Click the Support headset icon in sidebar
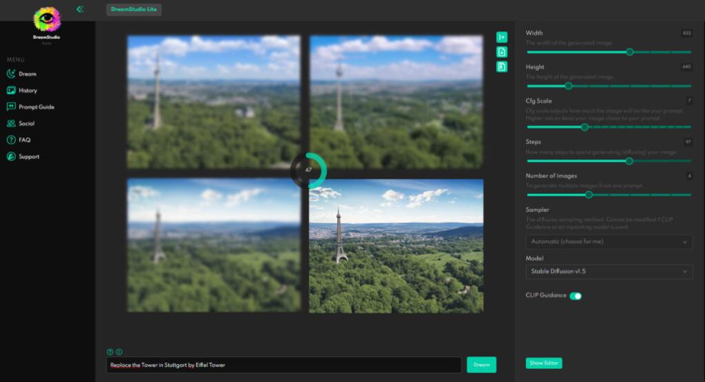Screen dimensions: 705x382 [x=11, y=157]
